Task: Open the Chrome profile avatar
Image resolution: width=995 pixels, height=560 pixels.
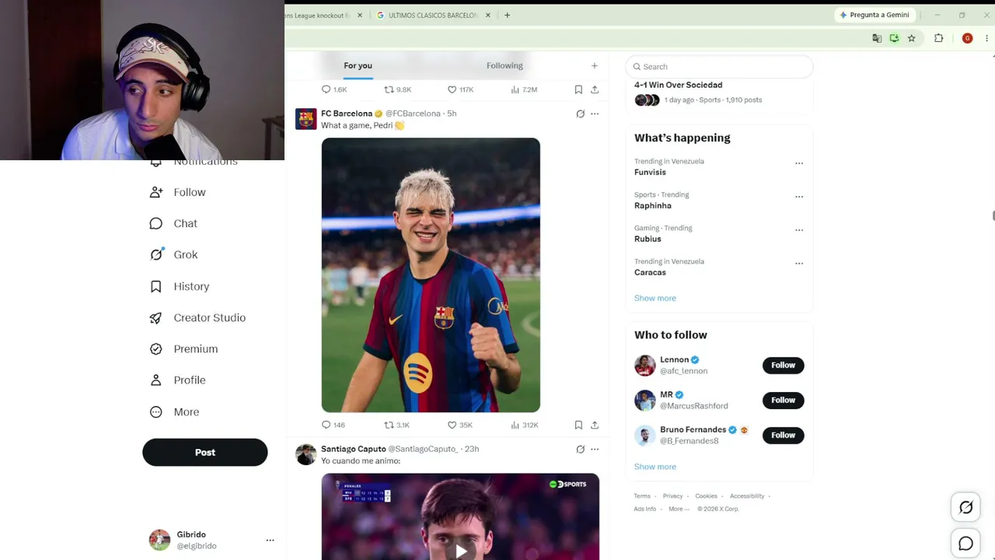Action: [967, 38]
